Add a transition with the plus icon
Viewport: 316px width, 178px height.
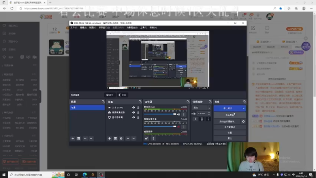195,119
